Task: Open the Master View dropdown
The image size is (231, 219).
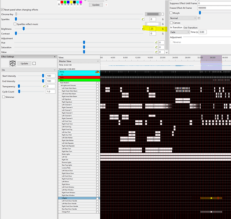Action: click(79, 61)
